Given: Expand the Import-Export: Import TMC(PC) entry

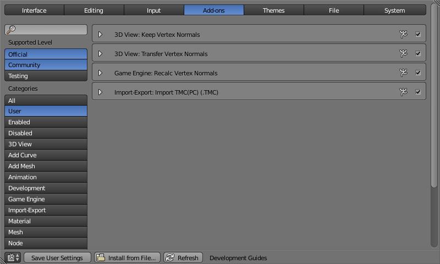Looking at the screenshot, I should [100, 92].
